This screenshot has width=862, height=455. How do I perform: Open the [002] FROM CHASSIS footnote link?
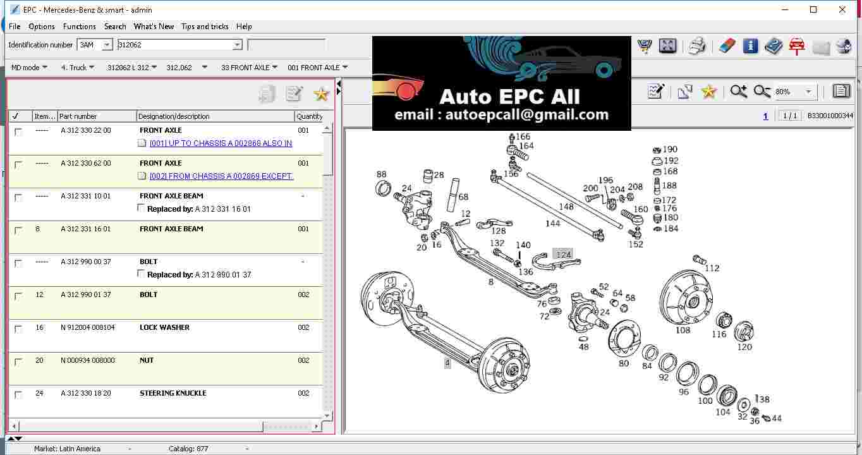click(221, 176)
